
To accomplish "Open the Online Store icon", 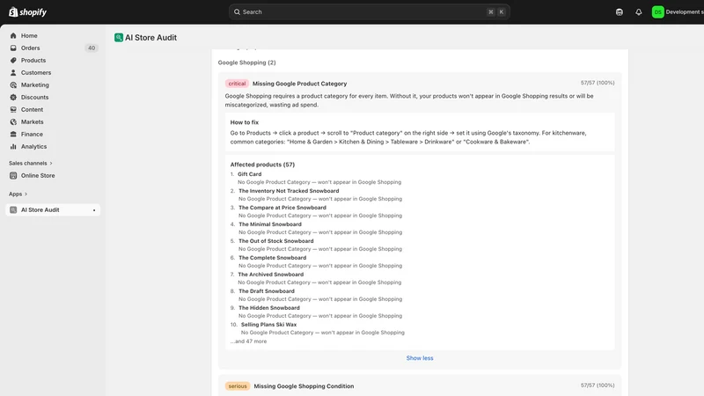I will [13, 175].
